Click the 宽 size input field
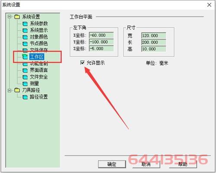Screen dimensions: 216x173 (154, 35)
